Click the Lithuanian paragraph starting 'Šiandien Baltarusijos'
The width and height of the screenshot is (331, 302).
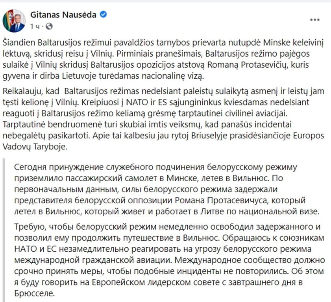point(163,59)
